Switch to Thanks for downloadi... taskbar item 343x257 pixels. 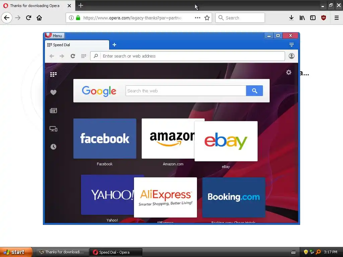coord(62,252)
